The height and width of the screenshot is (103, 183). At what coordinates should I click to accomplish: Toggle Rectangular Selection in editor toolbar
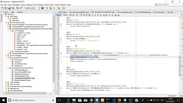point(92,15)
